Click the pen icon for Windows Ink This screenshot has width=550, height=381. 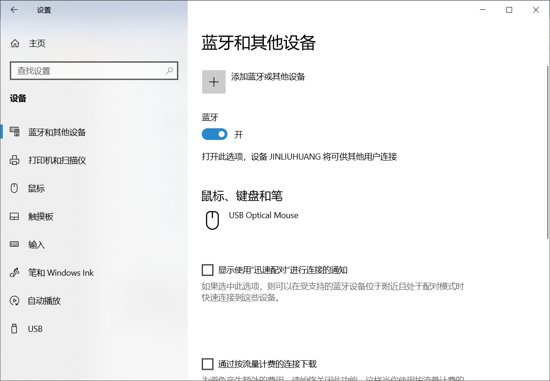[15, 272]
